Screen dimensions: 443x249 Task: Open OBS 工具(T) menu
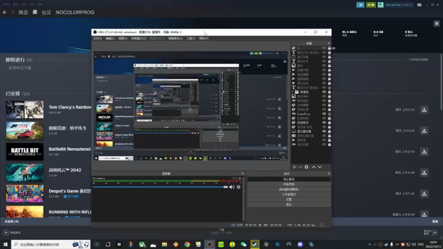click(x=191, y=38)
